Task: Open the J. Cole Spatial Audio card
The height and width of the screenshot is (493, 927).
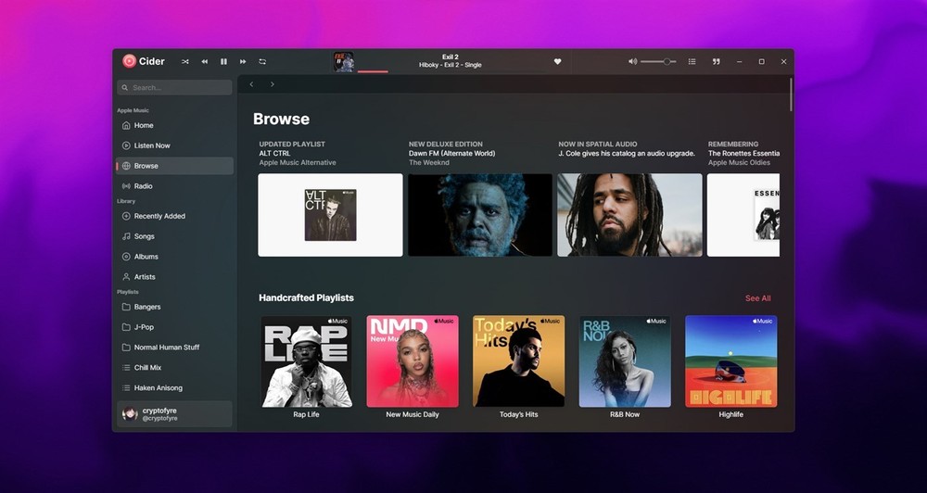Action: click(629, 215)
